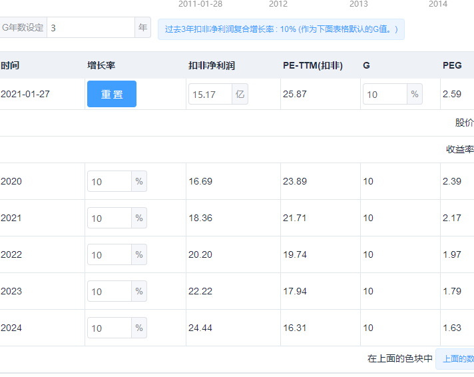Click the 2022 增长率 input box
Screen dimensions: 474x377
109,255
